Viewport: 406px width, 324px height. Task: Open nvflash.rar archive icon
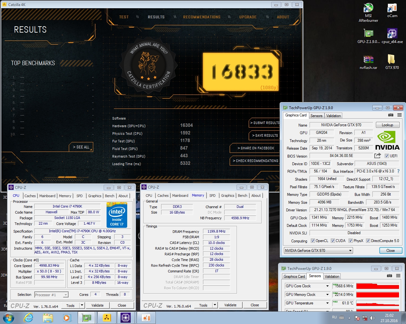click(368, 62)
